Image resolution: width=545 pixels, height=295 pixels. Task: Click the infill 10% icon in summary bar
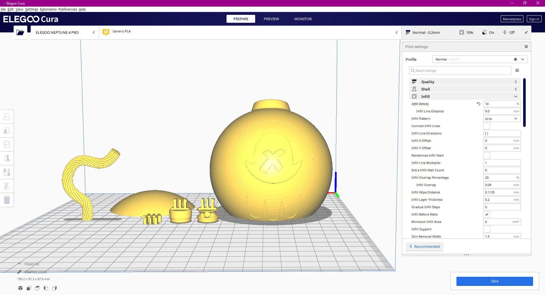(461, 32)
